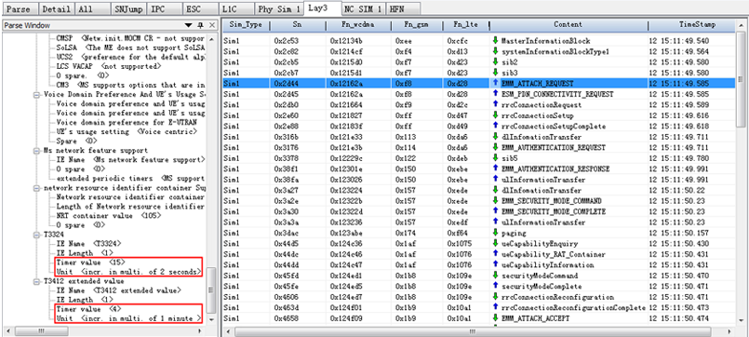Click the green down arrow beside MasterInformationBlock

pyautogui.click(x=495, y=41)
